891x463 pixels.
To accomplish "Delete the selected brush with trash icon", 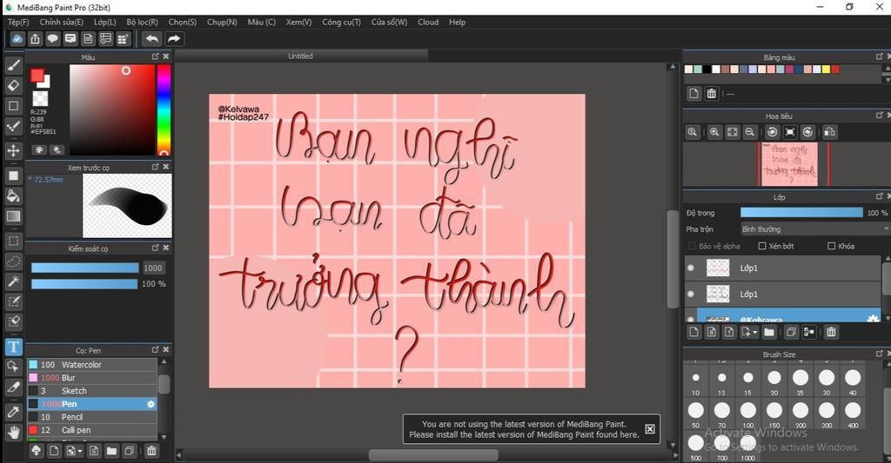I will click(151, 451).
